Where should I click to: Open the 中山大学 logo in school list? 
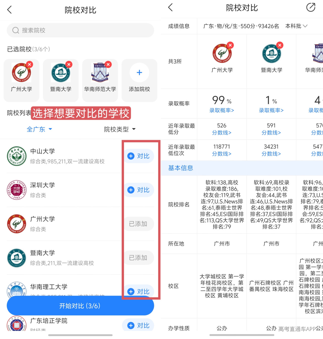click(17, 156)
